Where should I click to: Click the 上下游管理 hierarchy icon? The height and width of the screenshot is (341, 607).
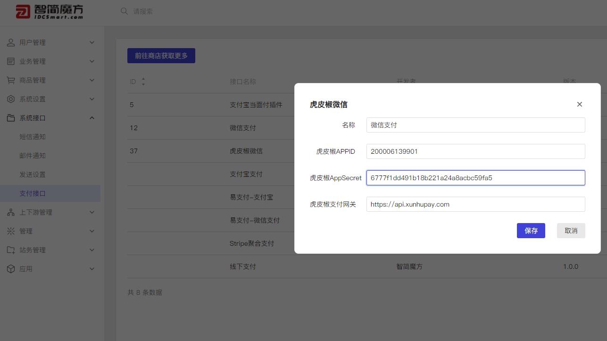click(11, 212)
